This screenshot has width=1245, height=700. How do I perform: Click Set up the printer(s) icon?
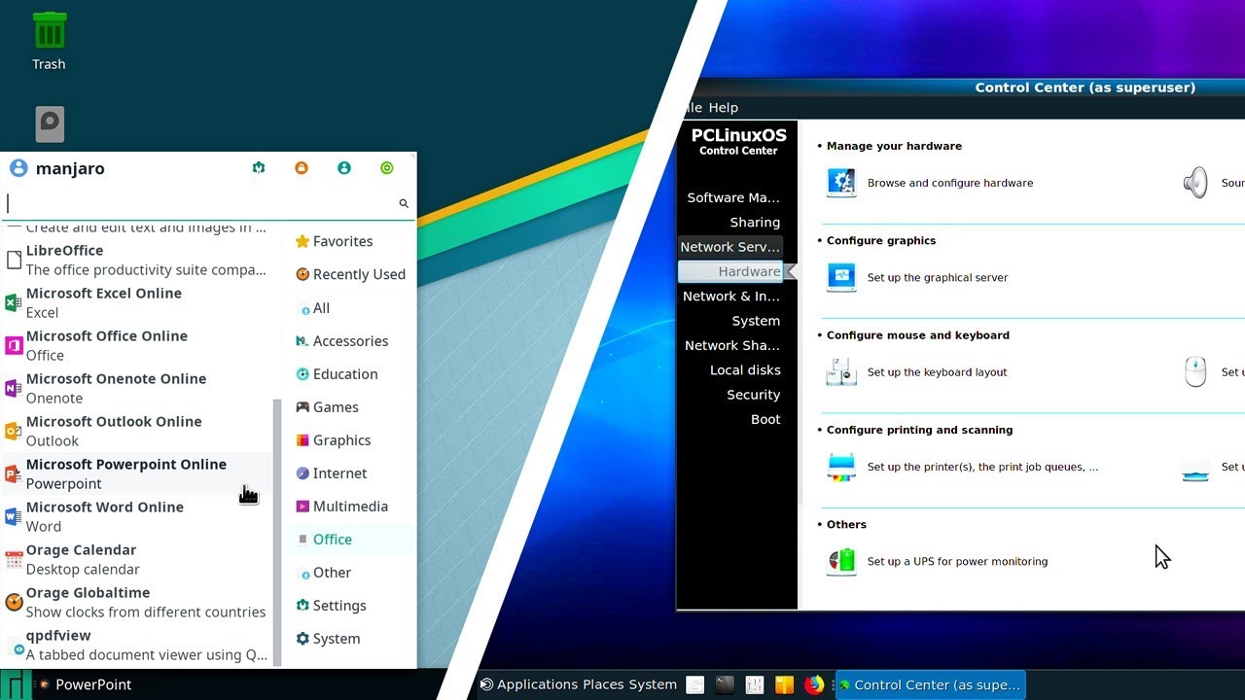tap(841, 467)
